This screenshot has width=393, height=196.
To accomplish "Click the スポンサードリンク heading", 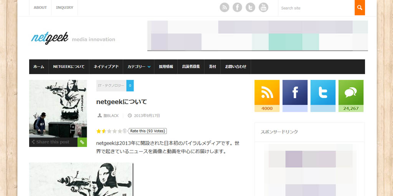I will [x=279, y=132].
